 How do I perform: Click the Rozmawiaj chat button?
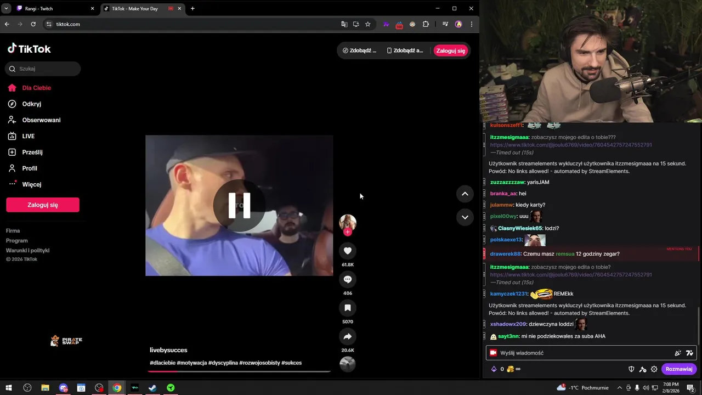[679, 369]
